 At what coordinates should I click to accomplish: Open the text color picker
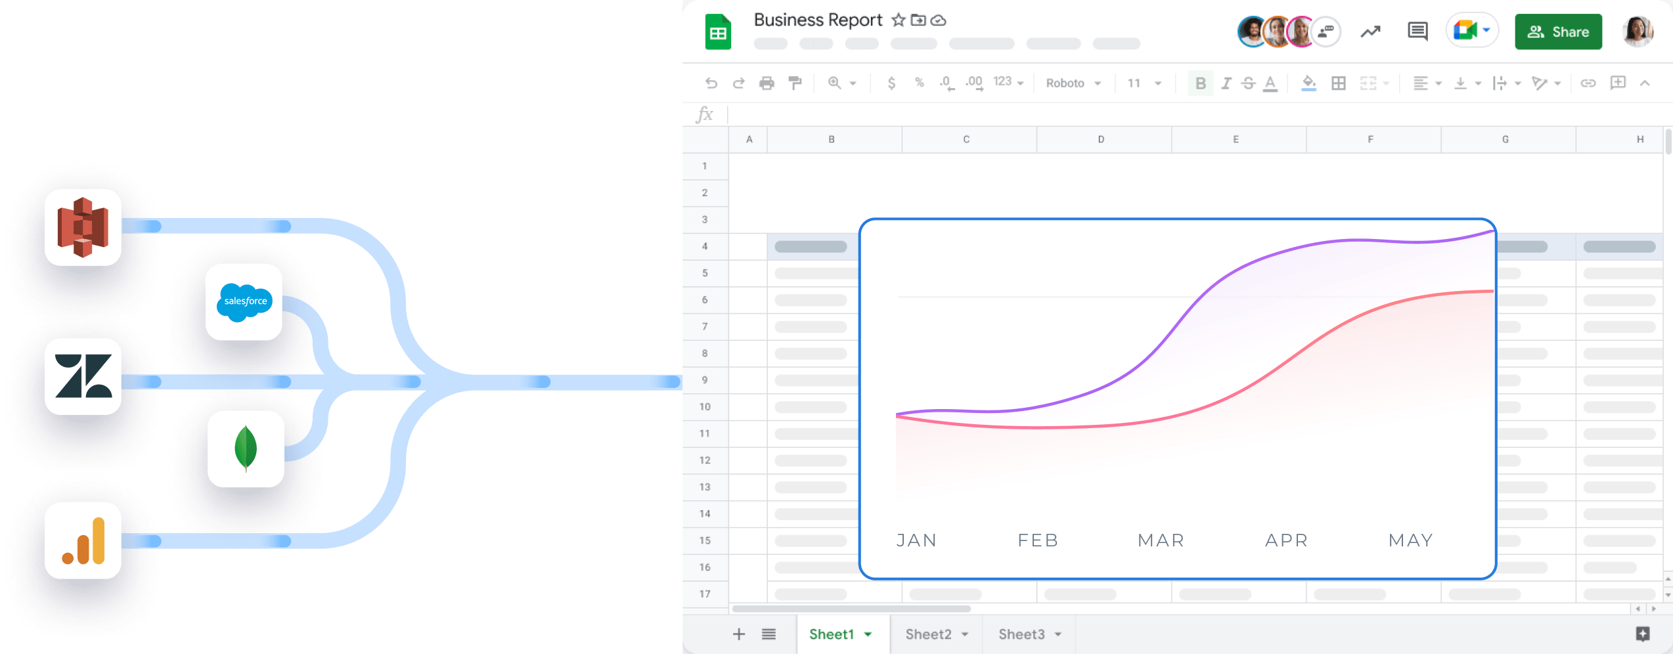click(x=1270, y=83)
